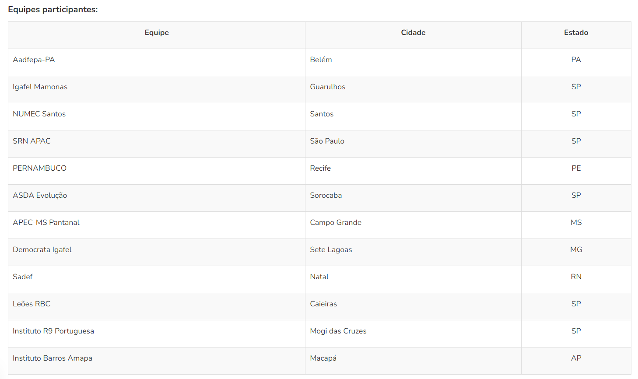Screen dimensions: 638x379
Task: Select the RN state cell
Action: coord(576,277)
